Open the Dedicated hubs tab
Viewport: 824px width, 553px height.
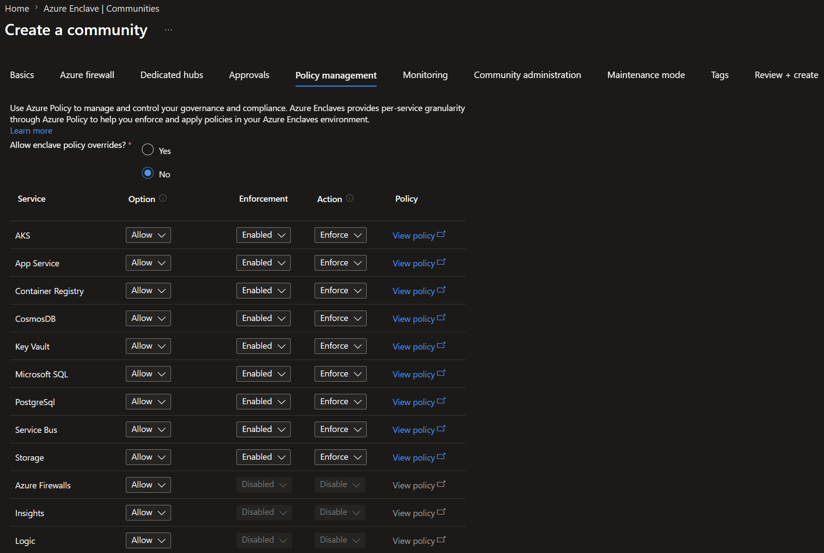pos(172,75)
